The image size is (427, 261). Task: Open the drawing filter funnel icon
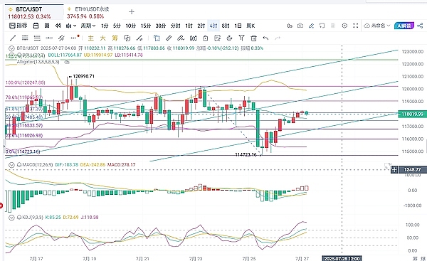click(x=241, y=38)
